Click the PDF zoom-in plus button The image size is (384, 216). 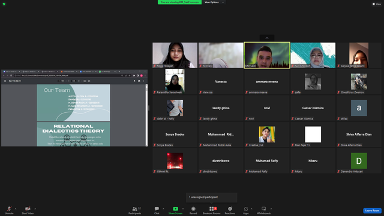point(79,81)
